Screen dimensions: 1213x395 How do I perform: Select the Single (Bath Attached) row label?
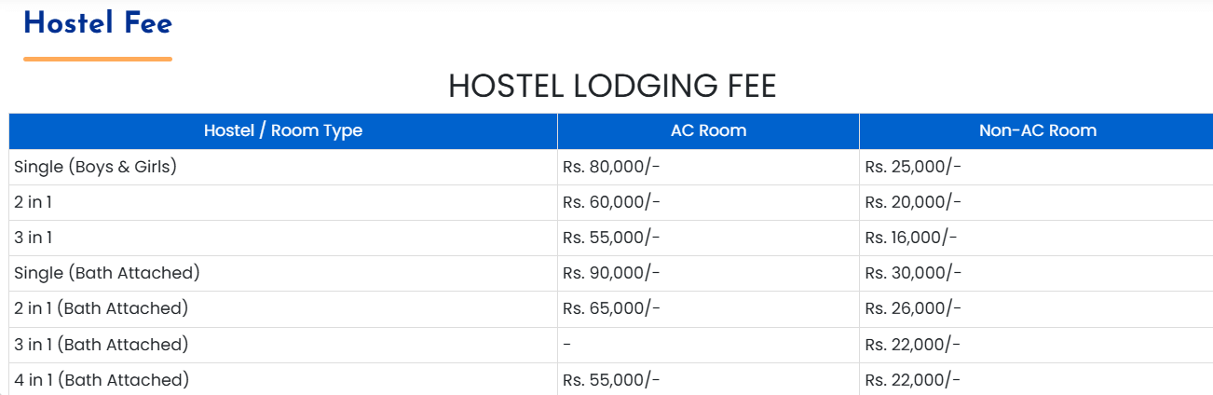pos(106,273)
